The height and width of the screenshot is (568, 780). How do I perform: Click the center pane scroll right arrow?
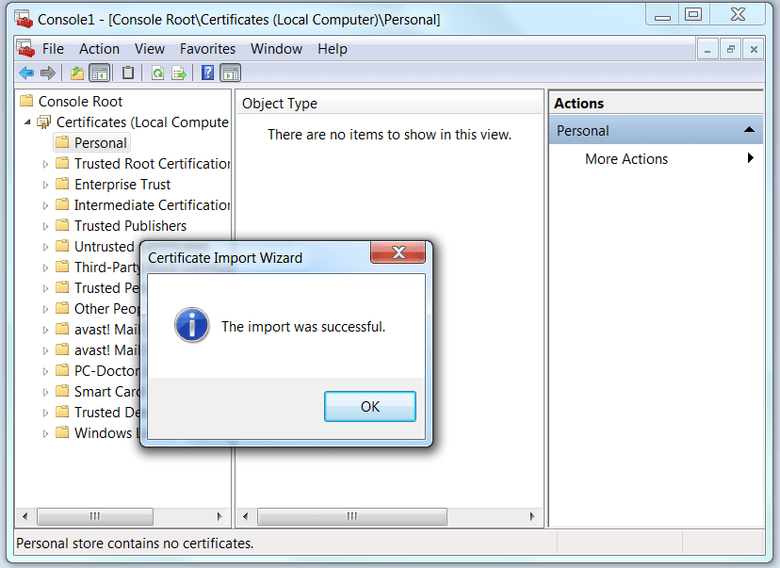(x=532, y=516)
